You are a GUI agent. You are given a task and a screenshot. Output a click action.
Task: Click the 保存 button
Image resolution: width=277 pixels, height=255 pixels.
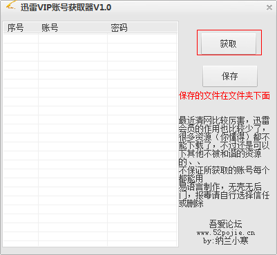(229, 76)
